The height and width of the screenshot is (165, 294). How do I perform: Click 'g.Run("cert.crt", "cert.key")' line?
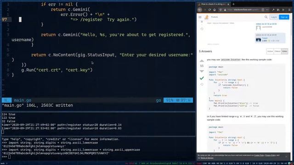(x=57, y=70)
